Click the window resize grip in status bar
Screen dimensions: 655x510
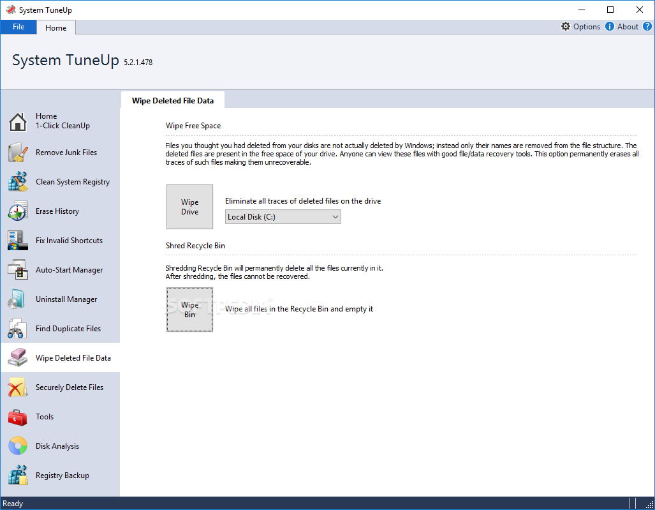tap(649, 504)
